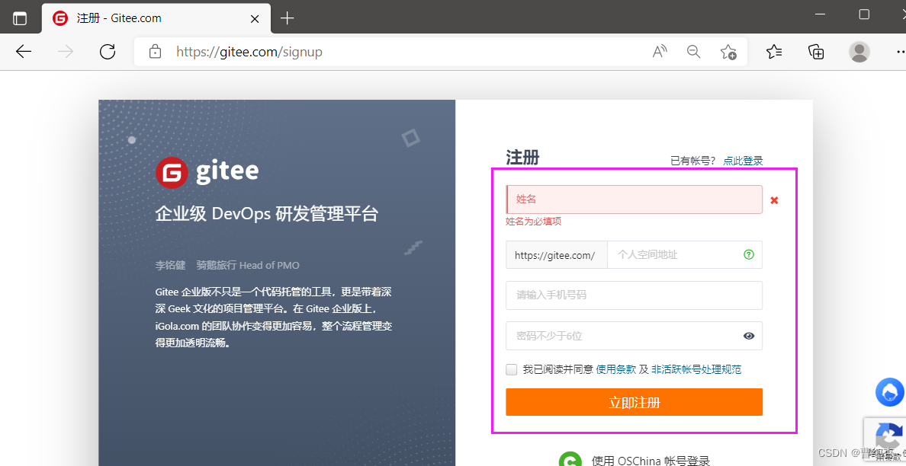The width and height of the screenshot is (906, 466).
Task: Activate the Read aloud icon
Action: 659,52
